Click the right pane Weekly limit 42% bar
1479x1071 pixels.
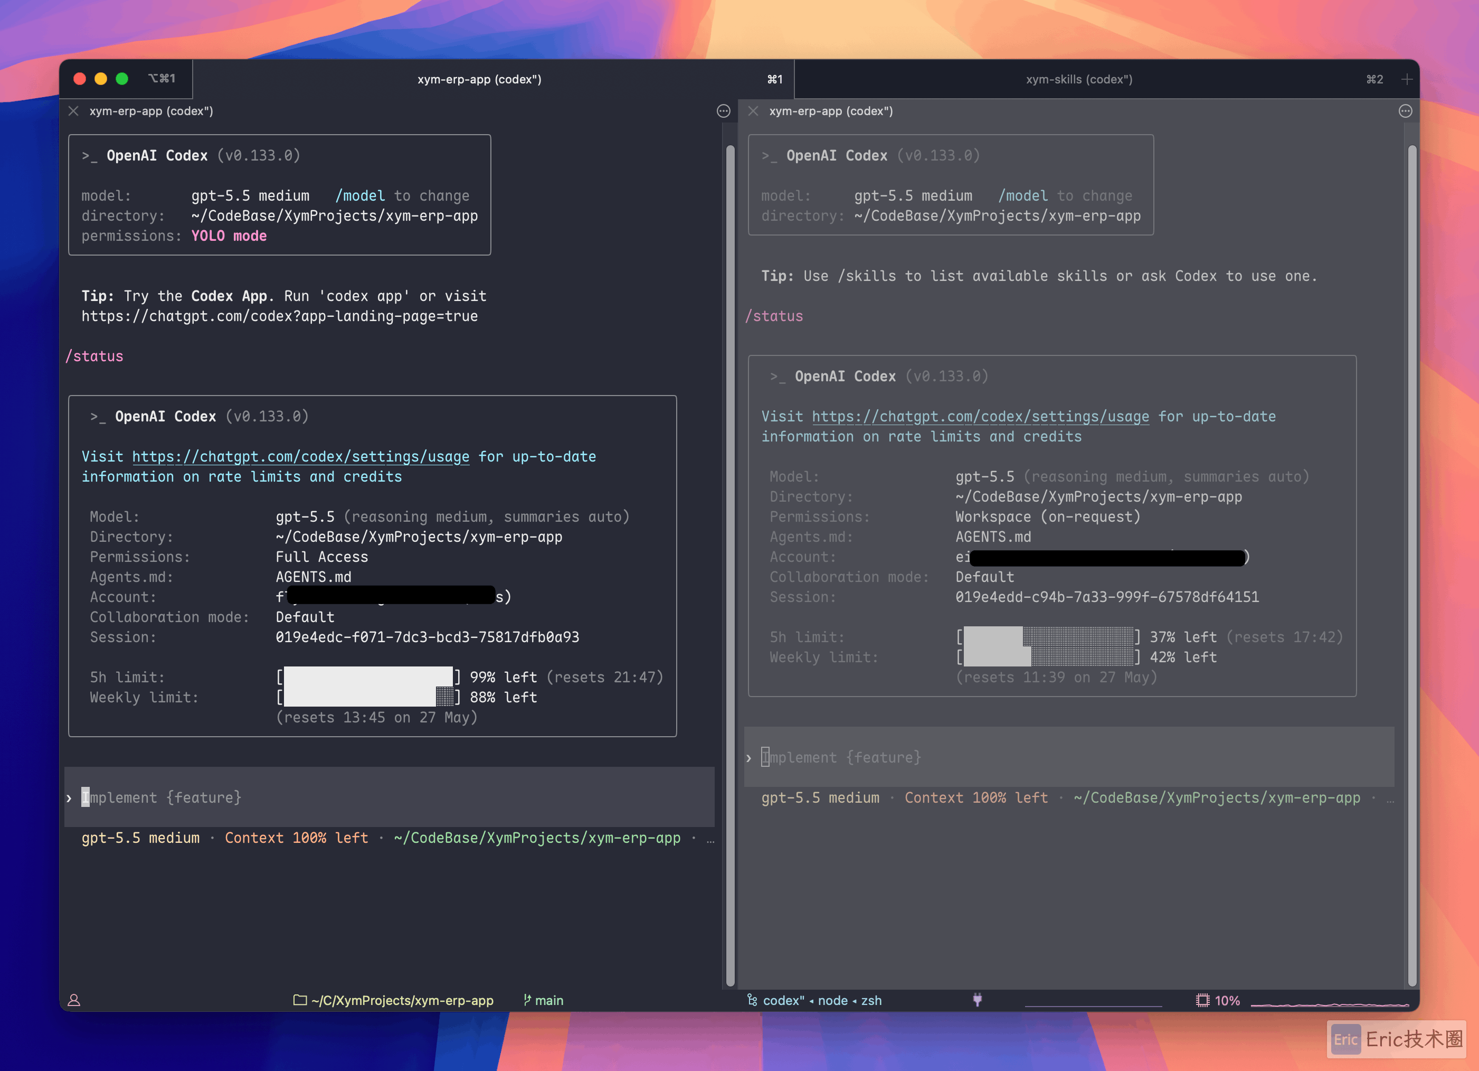[x=1048, y=657]
